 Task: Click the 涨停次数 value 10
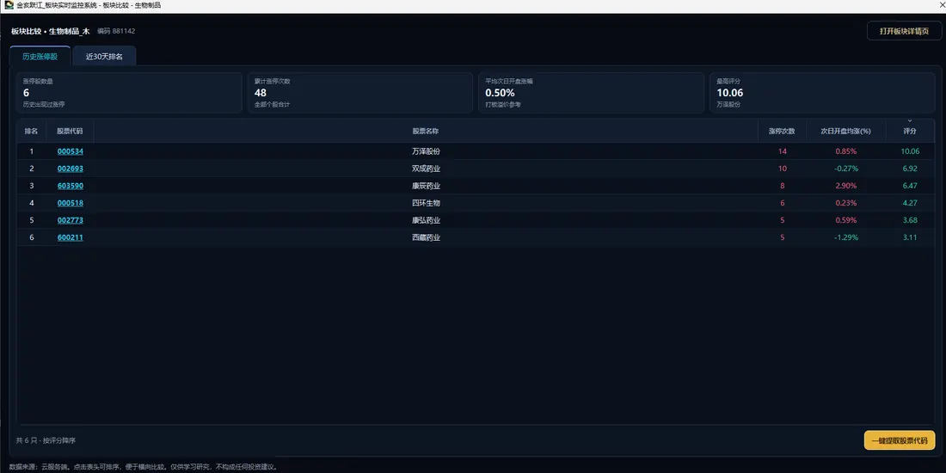pos(783,169)
